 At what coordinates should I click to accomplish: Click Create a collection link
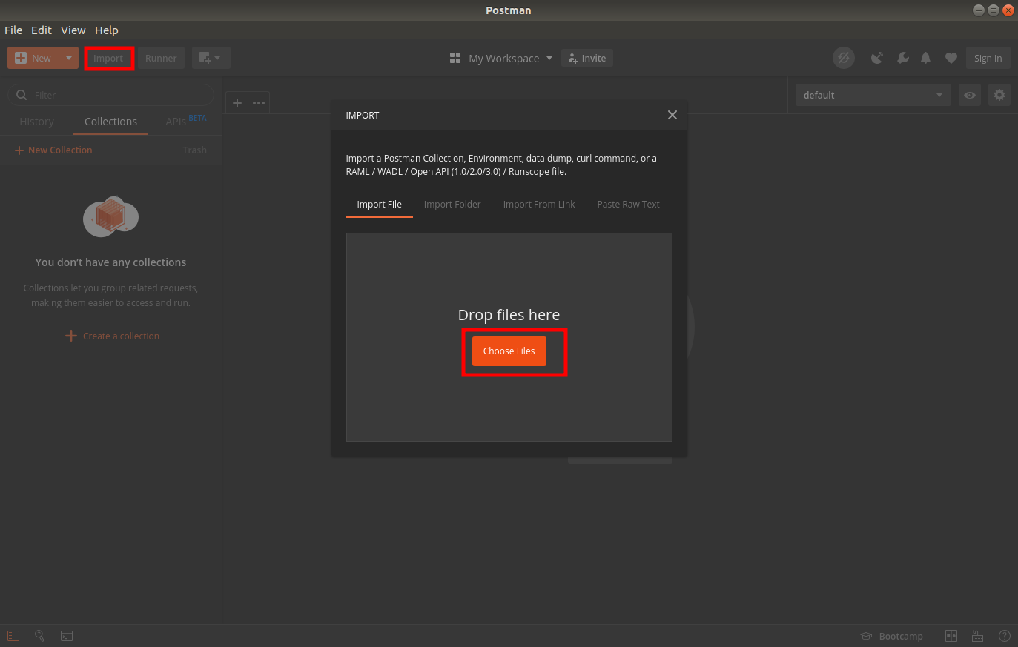click(112, 336)
